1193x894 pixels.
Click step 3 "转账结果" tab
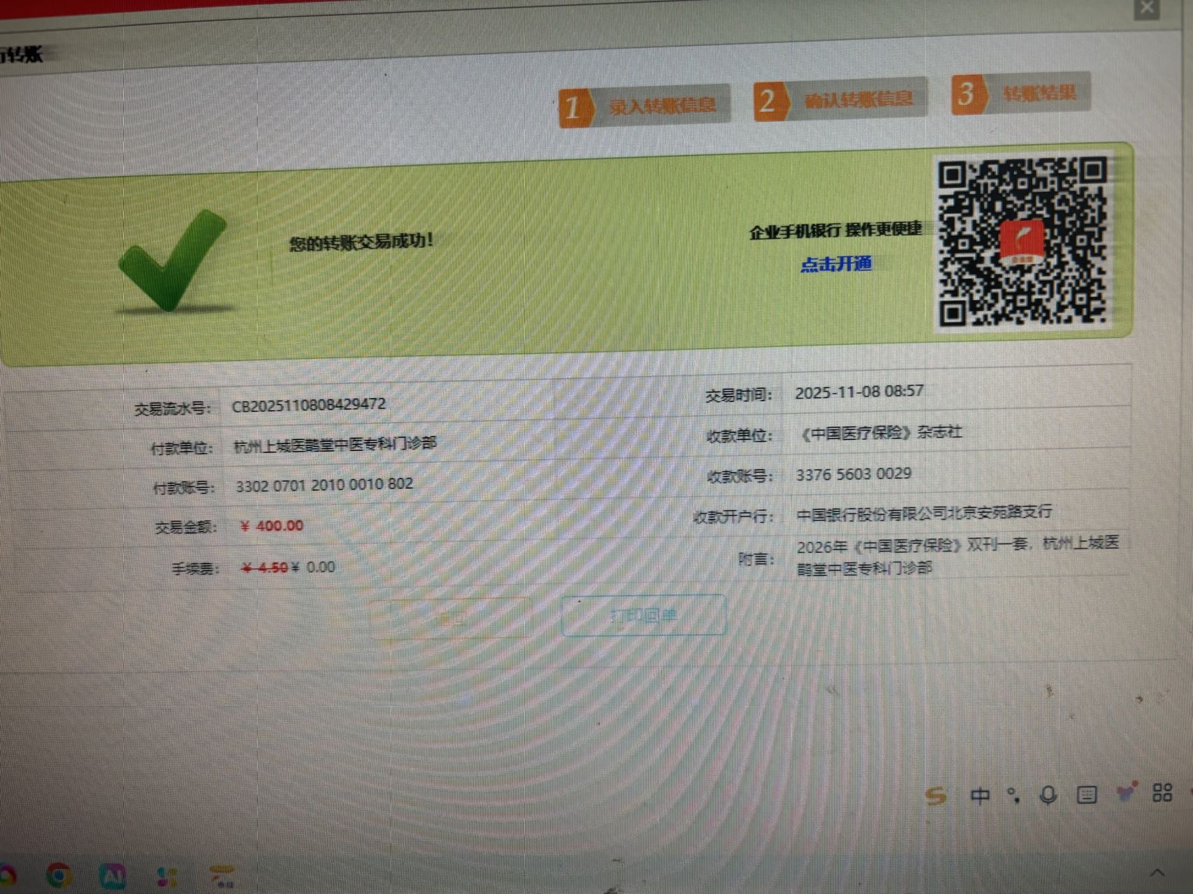[x=1020, y=94]
